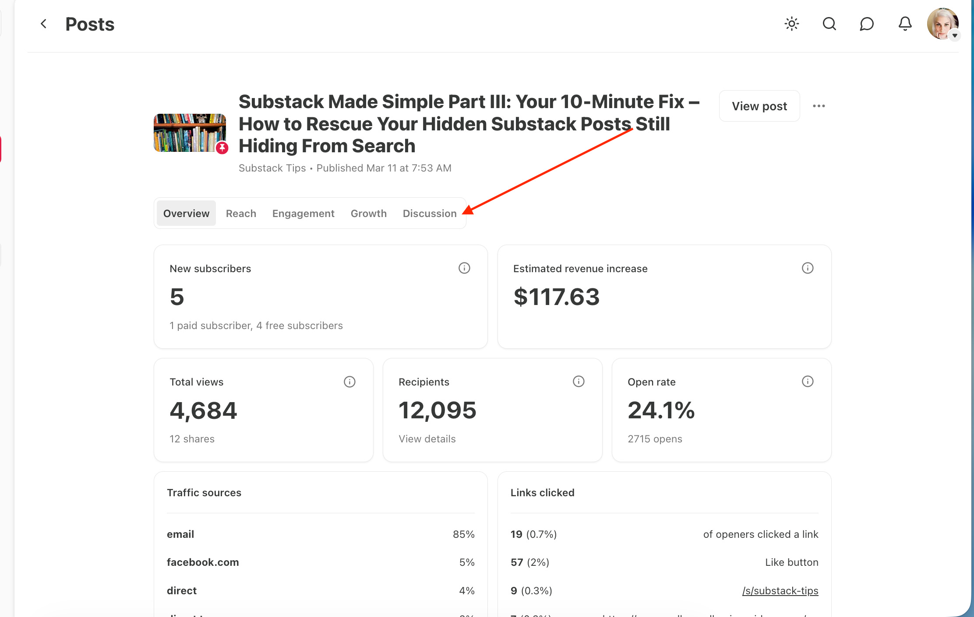This screenshot has height=617, width=974.
Task: Click the Links clicked heading
Action: [x=542, y=493]
